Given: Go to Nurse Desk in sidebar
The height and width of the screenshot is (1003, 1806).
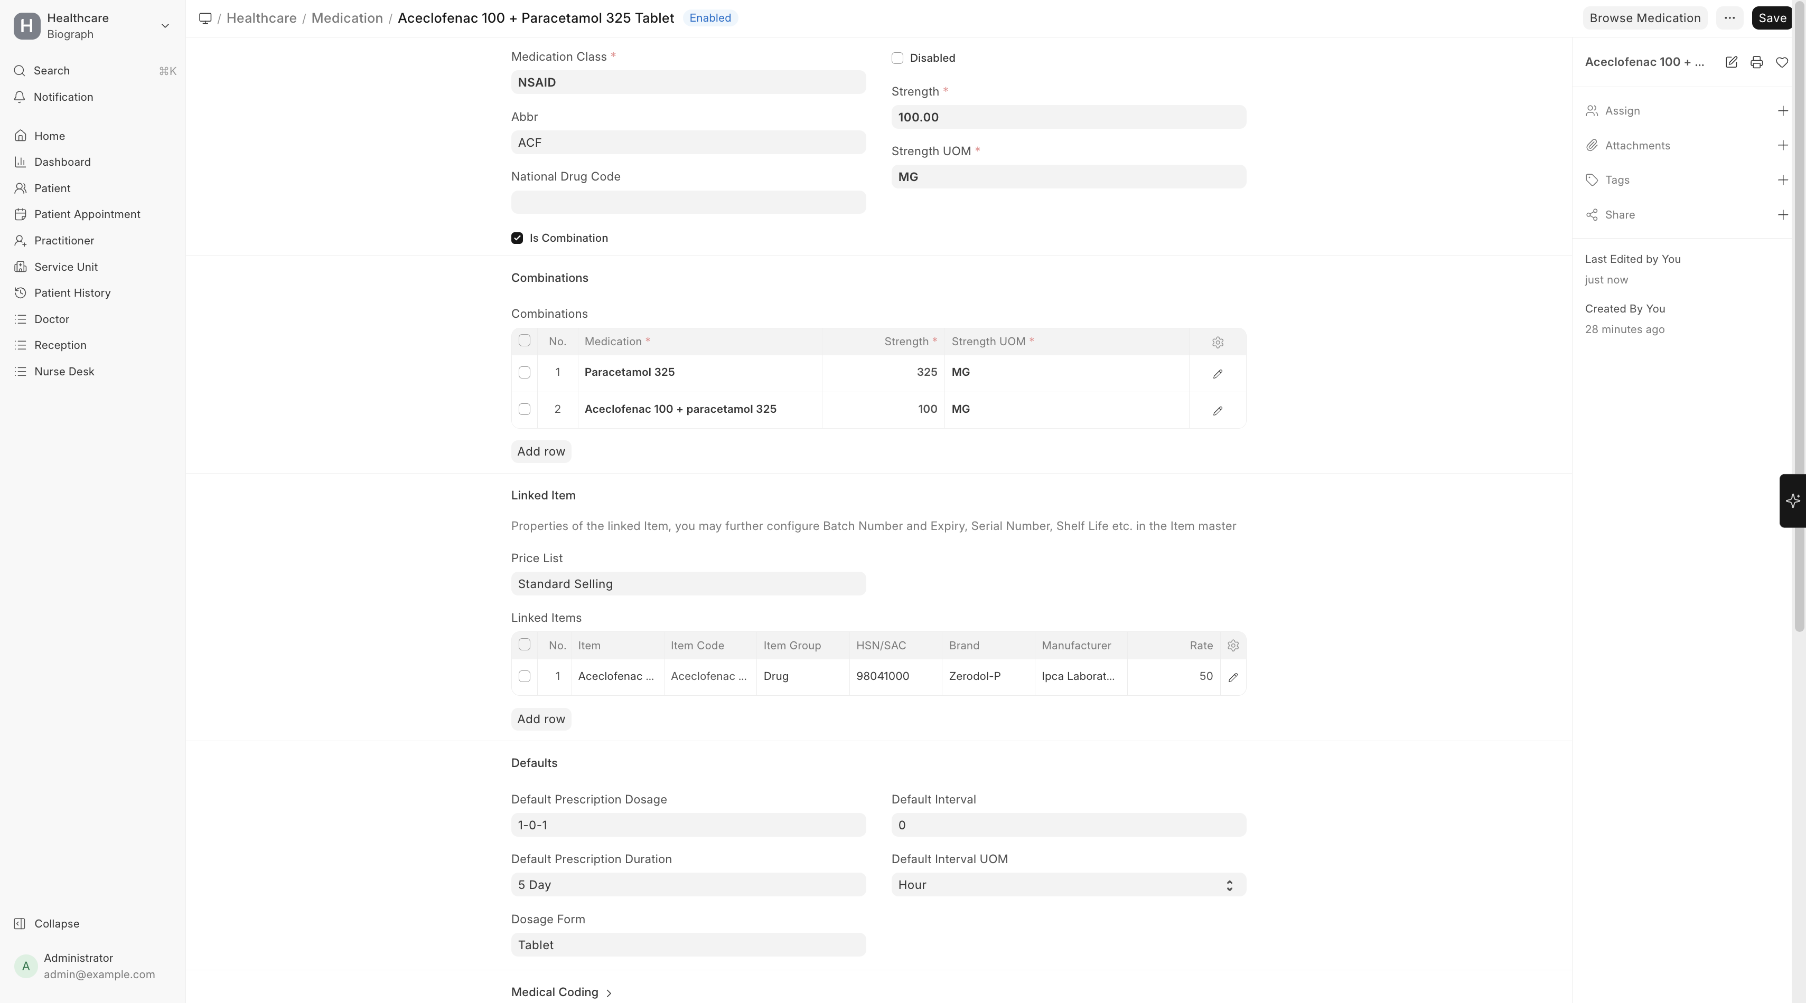Looking at the screenshot, I should (64, 371).
